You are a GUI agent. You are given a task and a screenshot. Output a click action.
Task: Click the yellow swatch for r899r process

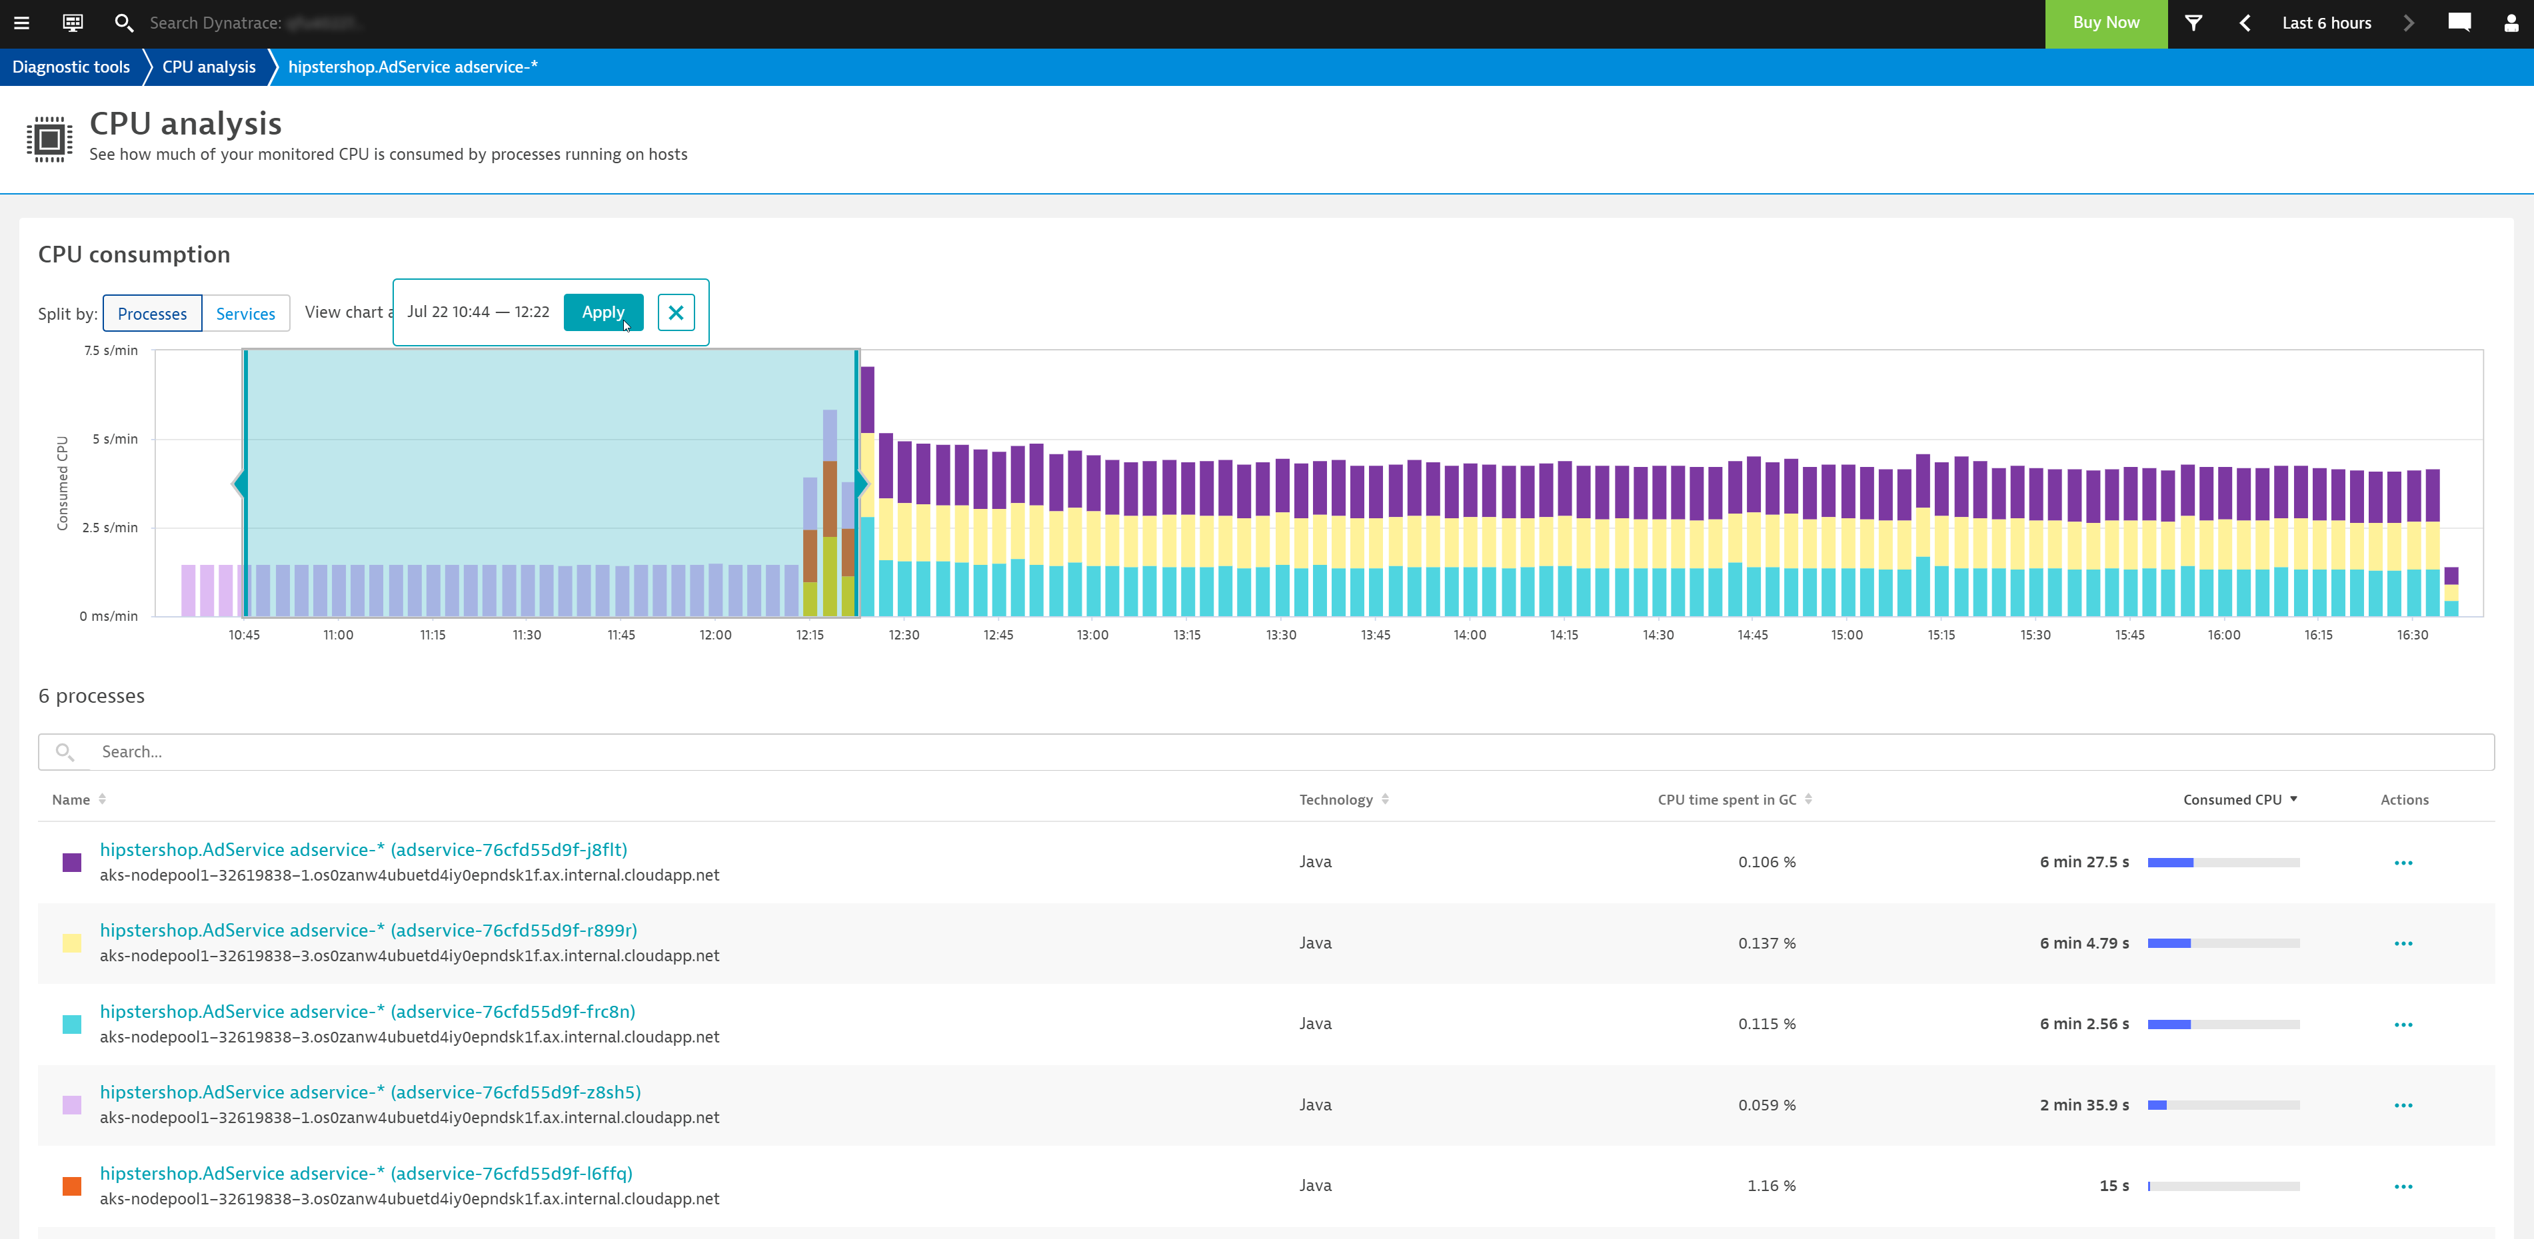pyautogui.click(x=72, y=943)
